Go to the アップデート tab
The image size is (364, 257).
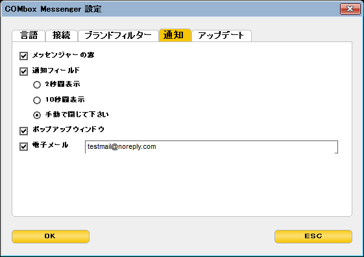point(221,36)
